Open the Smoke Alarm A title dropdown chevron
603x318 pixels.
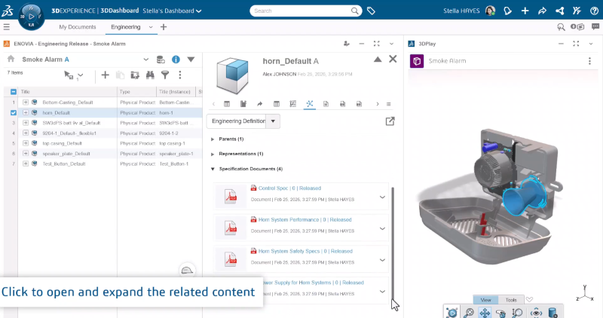click(x=145, y=60)
